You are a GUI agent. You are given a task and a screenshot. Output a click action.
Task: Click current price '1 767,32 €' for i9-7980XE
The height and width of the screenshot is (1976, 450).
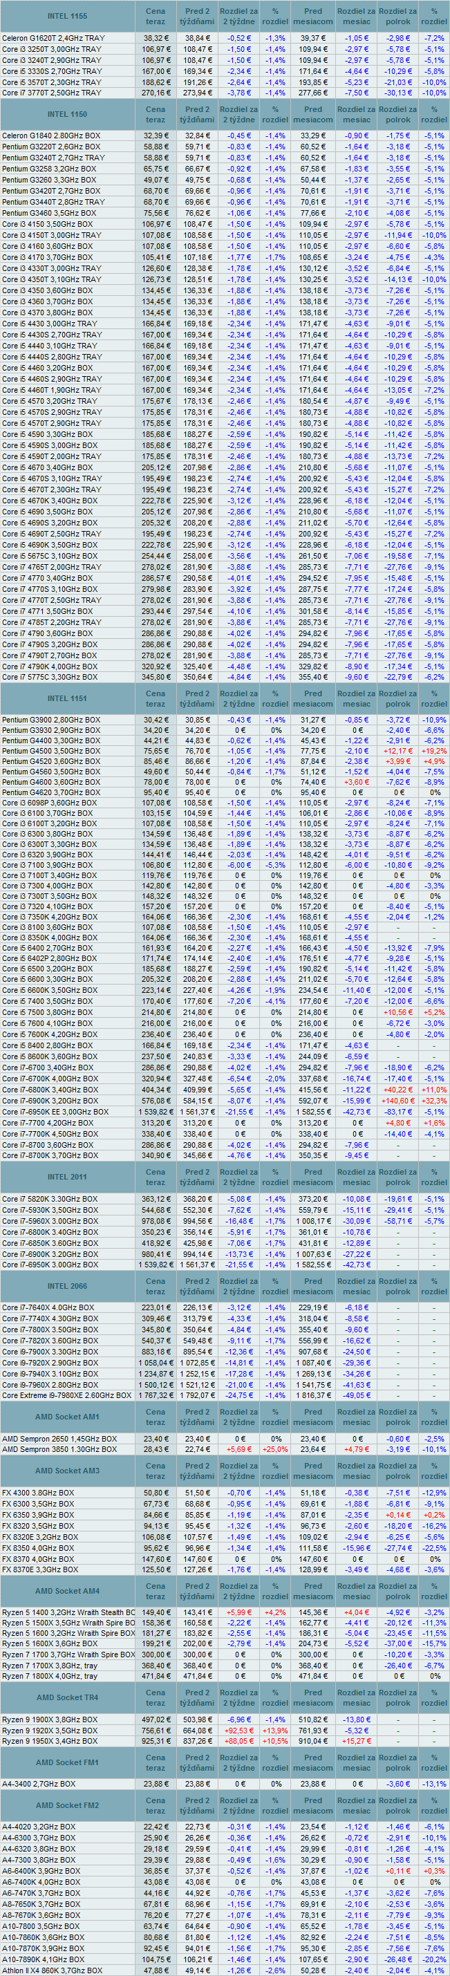coord(156,1395)
